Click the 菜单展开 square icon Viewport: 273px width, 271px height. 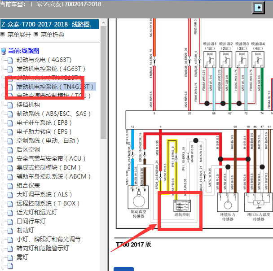pos(2,35)
